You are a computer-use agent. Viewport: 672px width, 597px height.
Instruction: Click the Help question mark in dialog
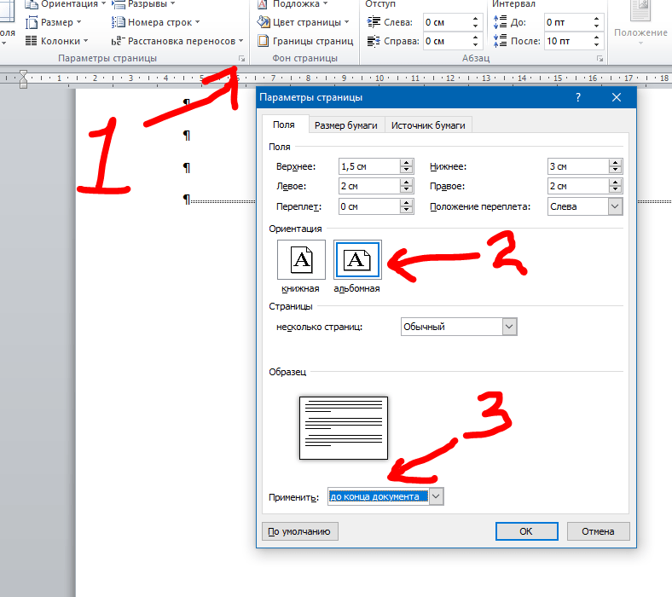coord(578,98)
